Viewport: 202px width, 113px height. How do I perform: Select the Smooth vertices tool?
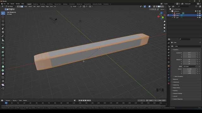tap(3, 74)
